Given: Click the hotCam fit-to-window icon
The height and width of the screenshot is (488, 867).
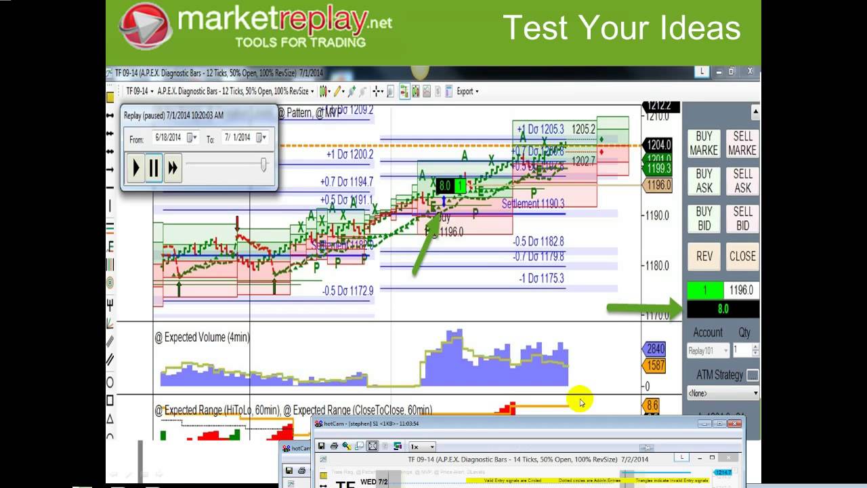Looking at the screenshot, I should [373, 446].
